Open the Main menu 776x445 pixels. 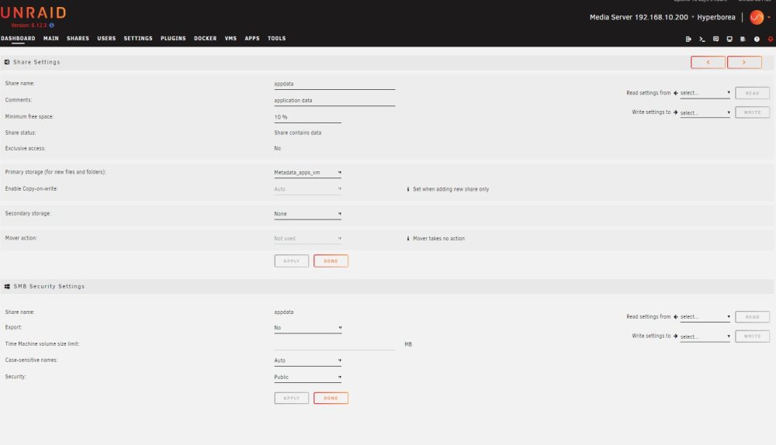[x=51, y=39]
